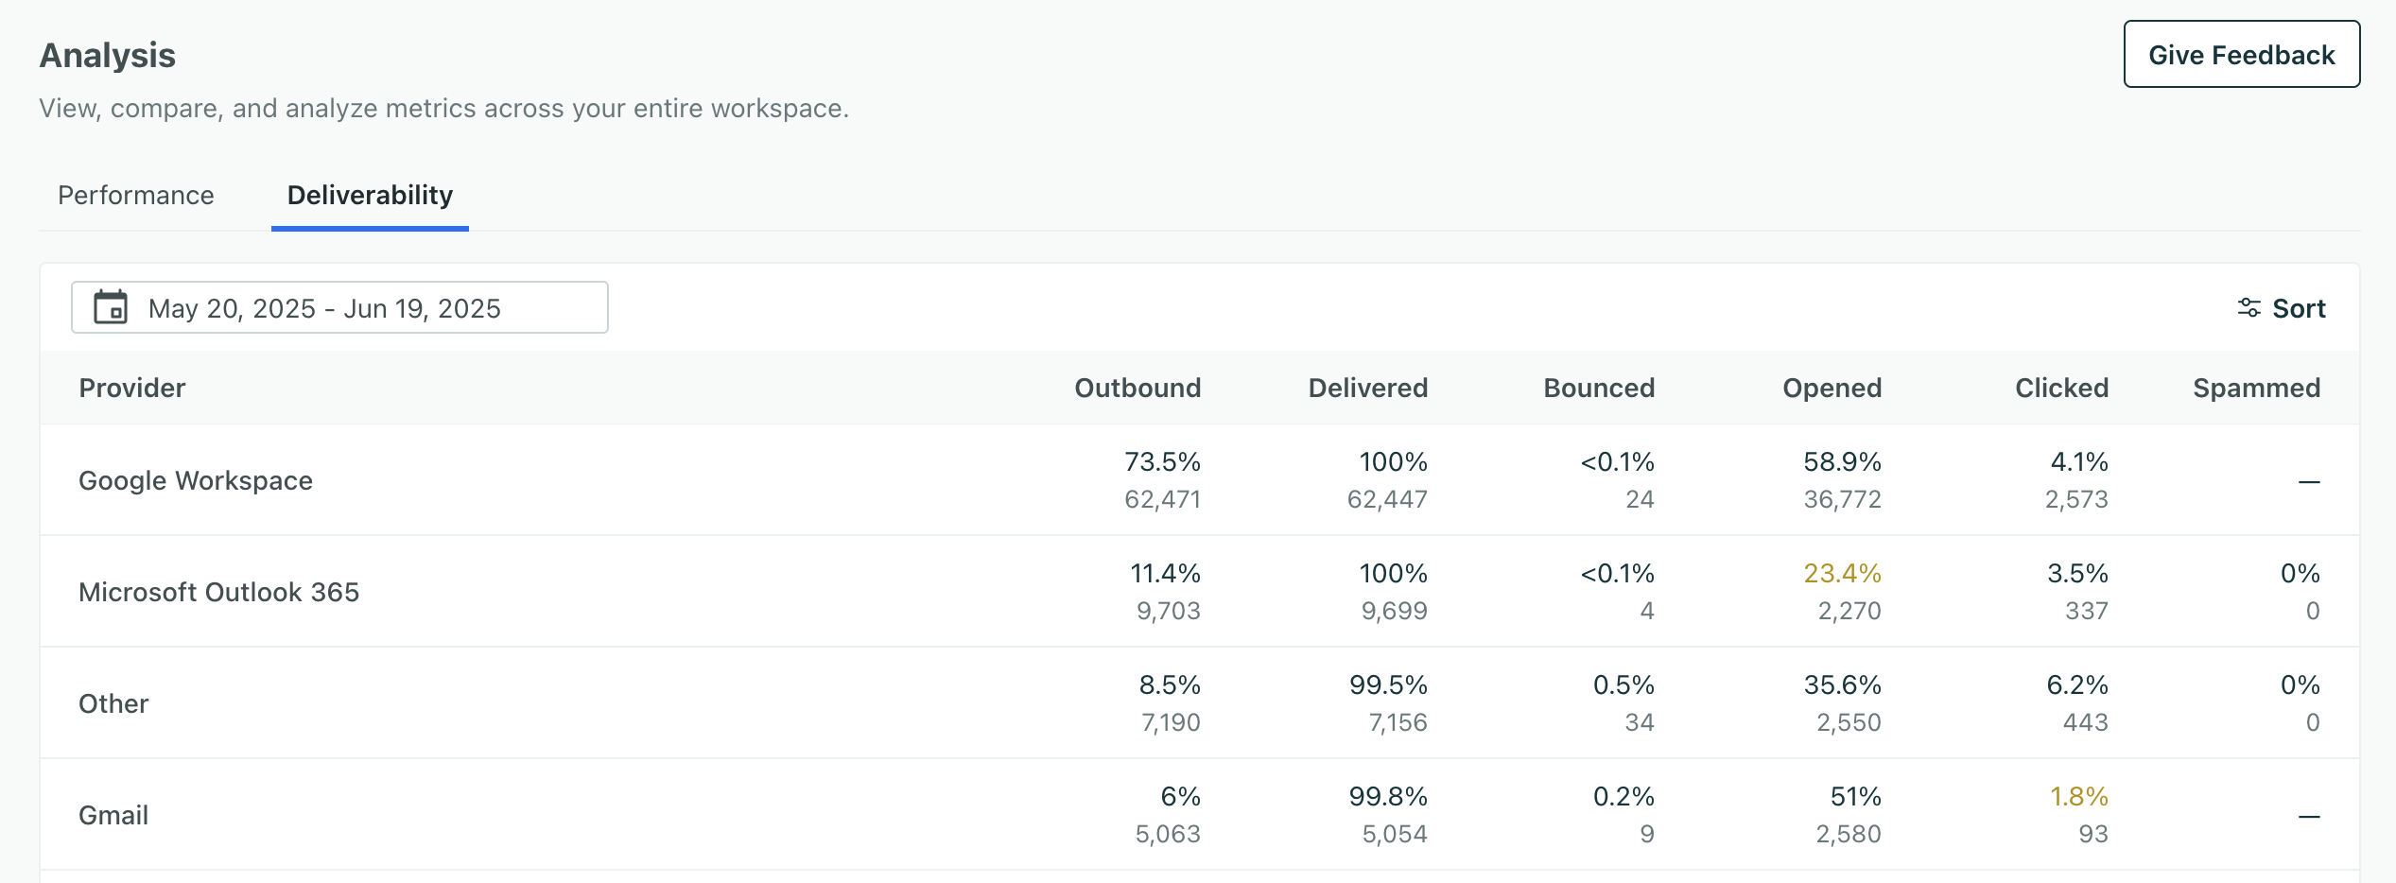The height and width of the screenshot is (883, 2396).
Task: Click Outlook 365 delivered count 9,699
Action: coord(1394,611)
